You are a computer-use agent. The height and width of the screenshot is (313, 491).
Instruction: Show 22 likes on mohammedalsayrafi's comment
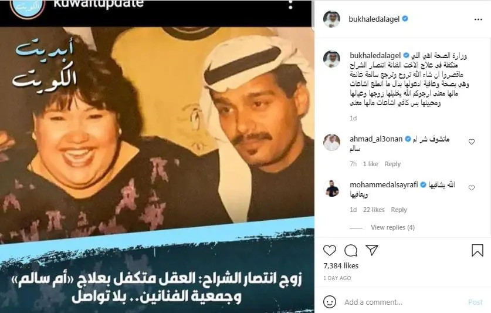pos(374,210)
